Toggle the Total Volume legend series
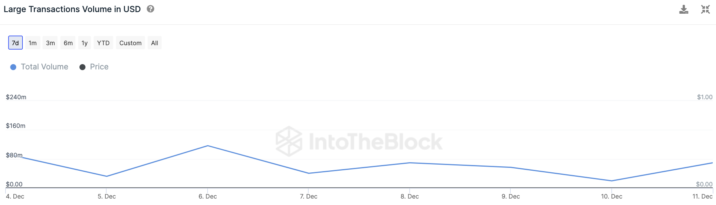This screenshot has height=205, width=716. 44,67
